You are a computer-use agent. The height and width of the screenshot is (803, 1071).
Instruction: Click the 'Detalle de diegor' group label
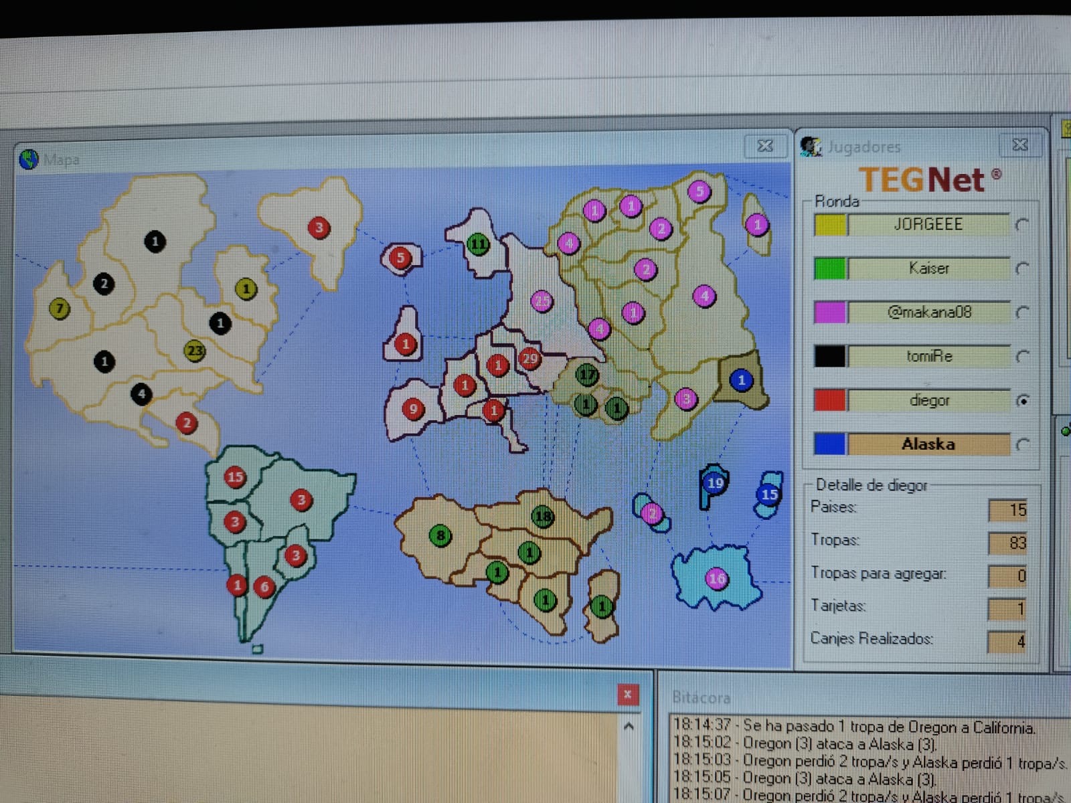(872, 485)
